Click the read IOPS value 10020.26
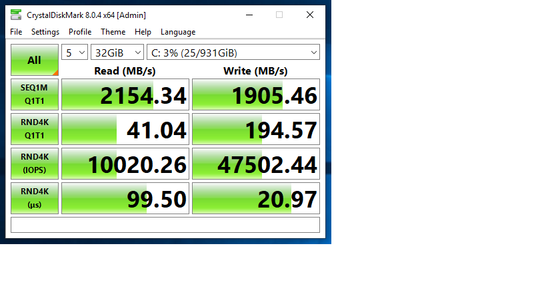Viewport: 546px width, 306px height. (125, 164)
